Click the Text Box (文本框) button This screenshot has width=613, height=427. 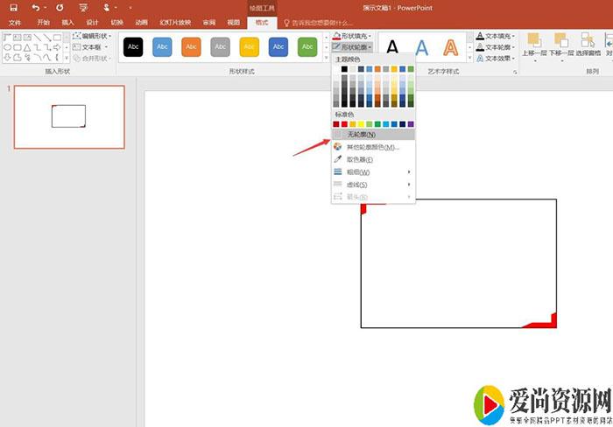point(90,47)
